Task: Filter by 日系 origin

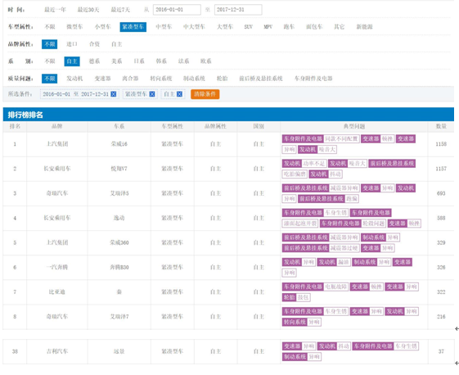Action: click(x=139, y=61)
